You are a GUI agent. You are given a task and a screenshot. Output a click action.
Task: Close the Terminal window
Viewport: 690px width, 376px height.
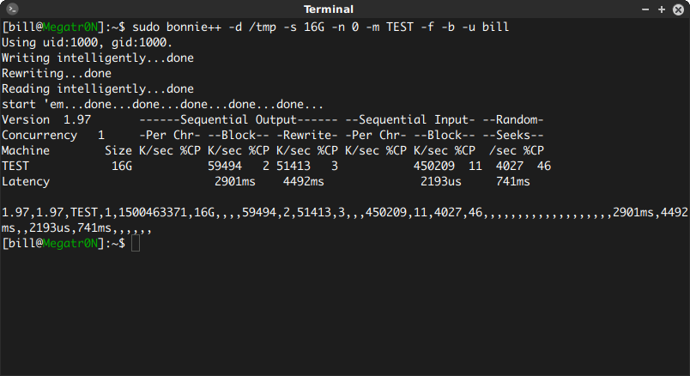[x=676, y=9]
